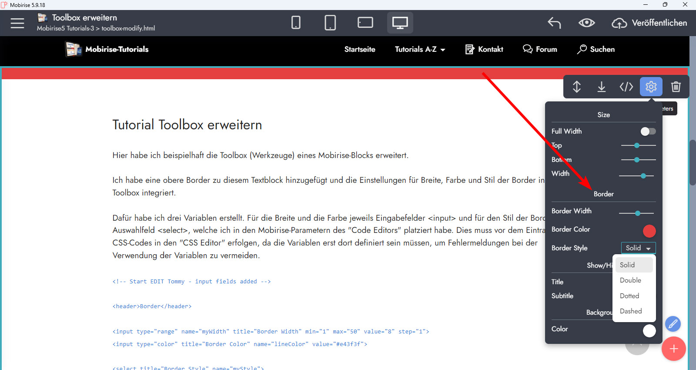The image size is (696, 370).
Task: Click the page title Toolbox erweitern
Action: tap(84, 18)
